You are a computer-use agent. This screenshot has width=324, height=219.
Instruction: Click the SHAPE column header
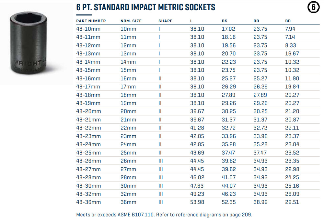[x=165, y=21]
